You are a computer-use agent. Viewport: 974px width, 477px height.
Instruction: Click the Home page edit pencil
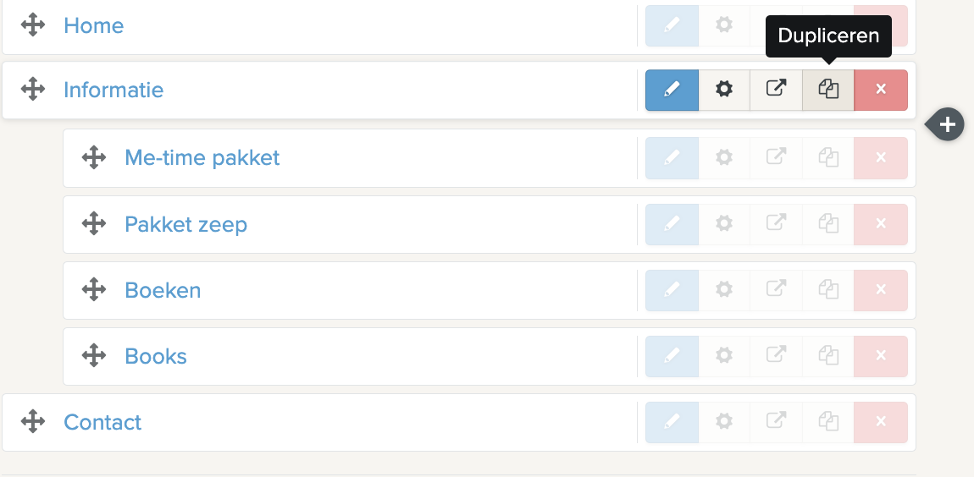[672, 25]
